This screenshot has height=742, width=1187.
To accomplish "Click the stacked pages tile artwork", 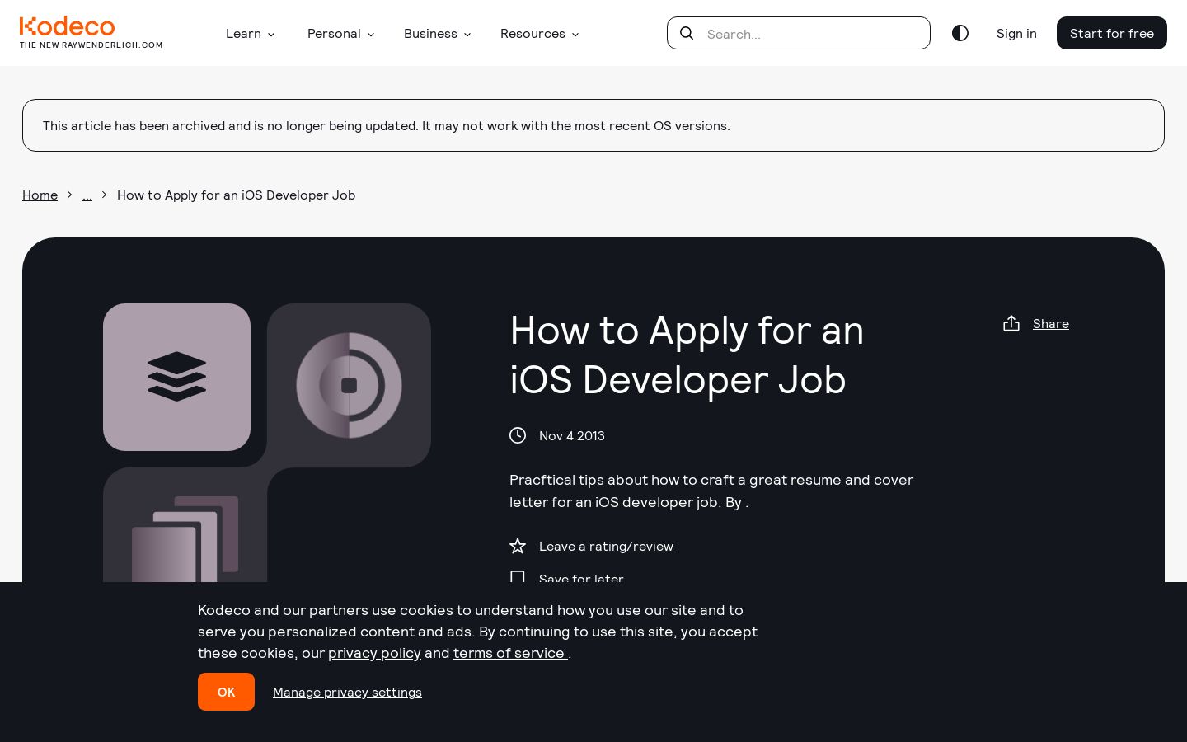I will point(185,538).
